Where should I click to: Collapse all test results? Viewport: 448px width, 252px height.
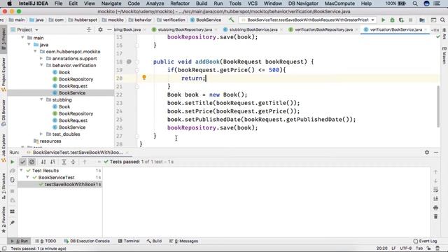[x=73, y=162]
